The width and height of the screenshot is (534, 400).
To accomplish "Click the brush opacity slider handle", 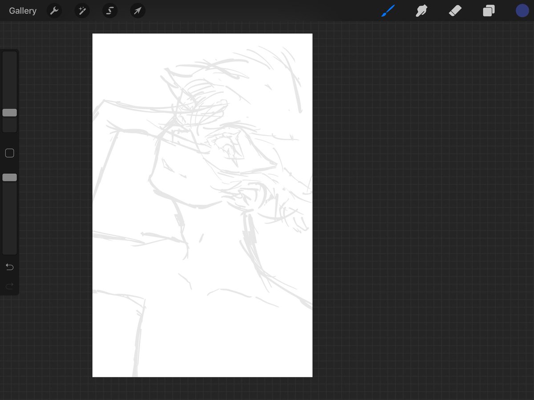I will (x=9, y=177).
